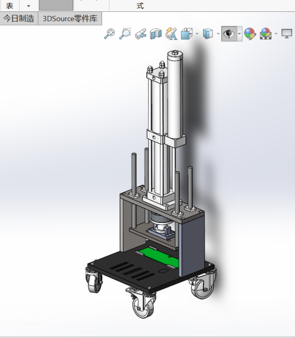Expand the Display Style dropdown arrow
This screenshot has height=338, width=295.
click(x=218, y=34)
